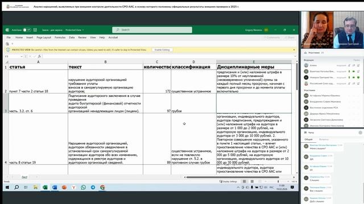
Task: Open the Help tab
Action: 102,37
